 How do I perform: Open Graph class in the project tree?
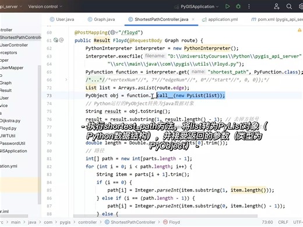pyautogui.click(x=6, y=83)
